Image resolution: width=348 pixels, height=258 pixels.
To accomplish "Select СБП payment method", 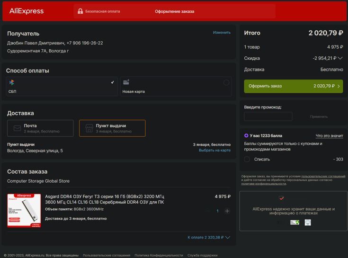I will pos(62,87).
